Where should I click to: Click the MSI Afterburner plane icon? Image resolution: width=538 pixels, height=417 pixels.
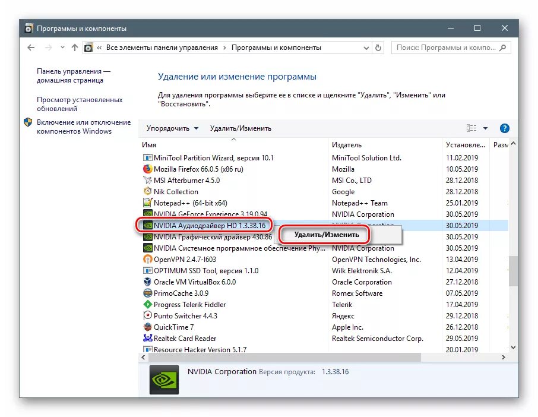pyautogui.click(x=147, y=180)
